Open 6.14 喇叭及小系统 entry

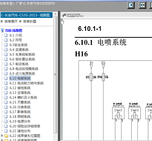pyautogui.click(x=23, y=97)
